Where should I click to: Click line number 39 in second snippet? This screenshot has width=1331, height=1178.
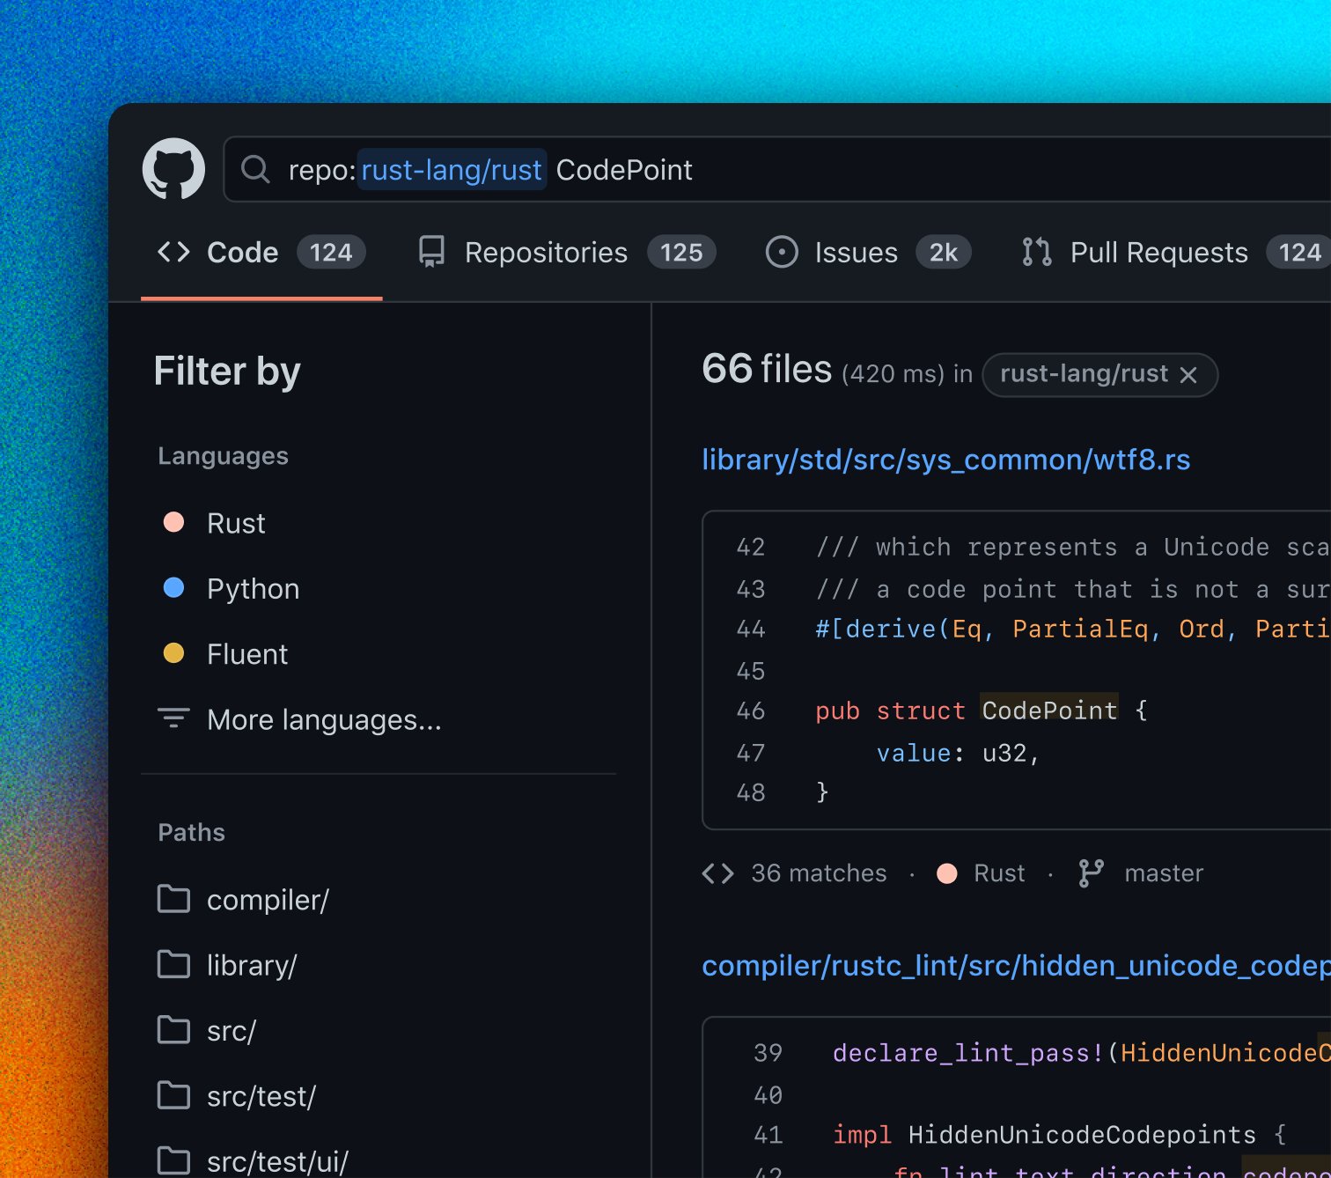coord(768,1054)
